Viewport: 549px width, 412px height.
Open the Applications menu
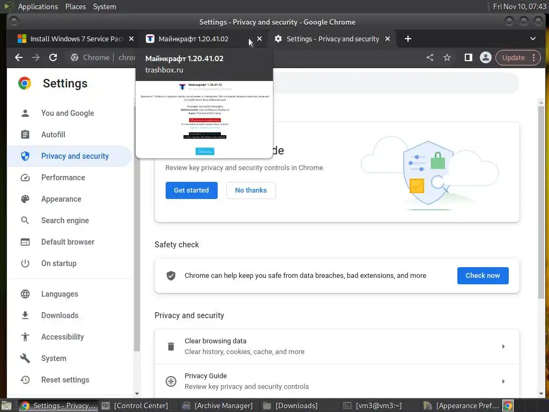[x=38, y=6]
